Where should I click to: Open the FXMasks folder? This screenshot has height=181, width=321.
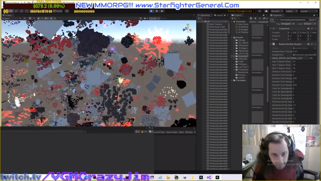pos(242,64)
